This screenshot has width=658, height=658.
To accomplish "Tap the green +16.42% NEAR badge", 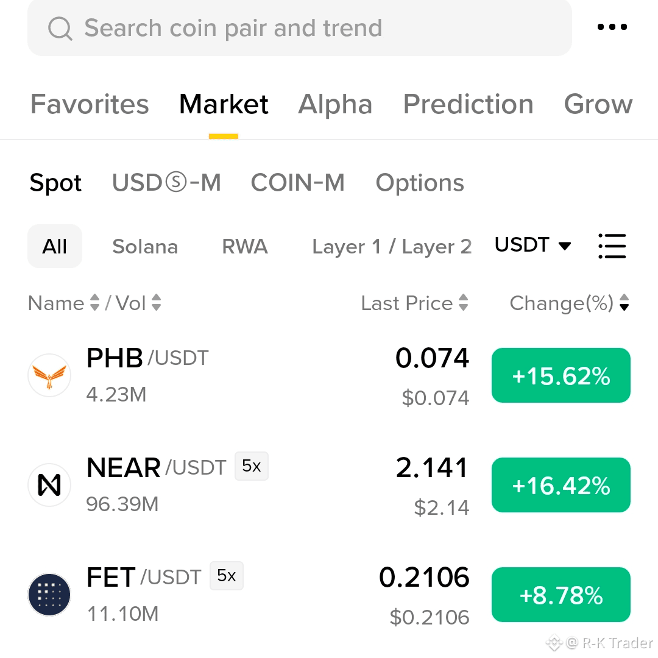I will coord(561,485).
